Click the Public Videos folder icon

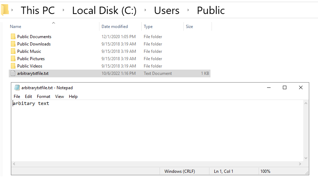click(x=13, y=66)
